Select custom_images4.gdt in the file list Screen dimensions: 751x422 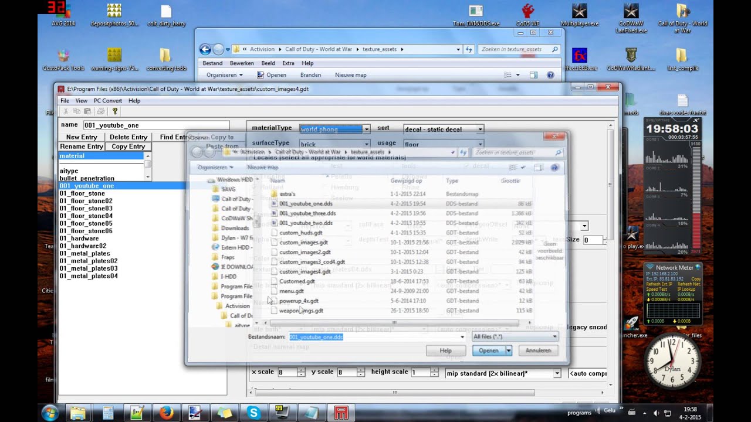[305, 271]
